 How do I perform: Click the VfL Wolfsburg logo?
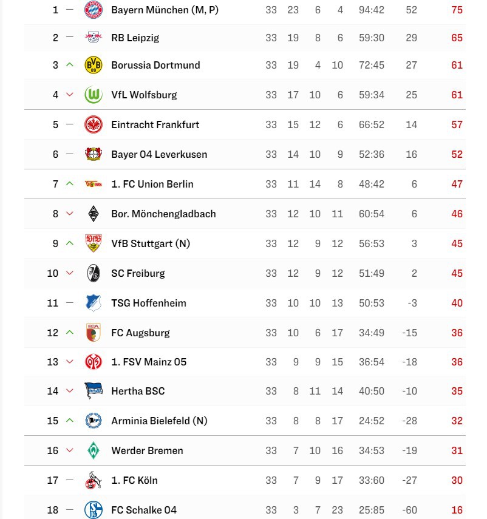click(x=94, y=95)
